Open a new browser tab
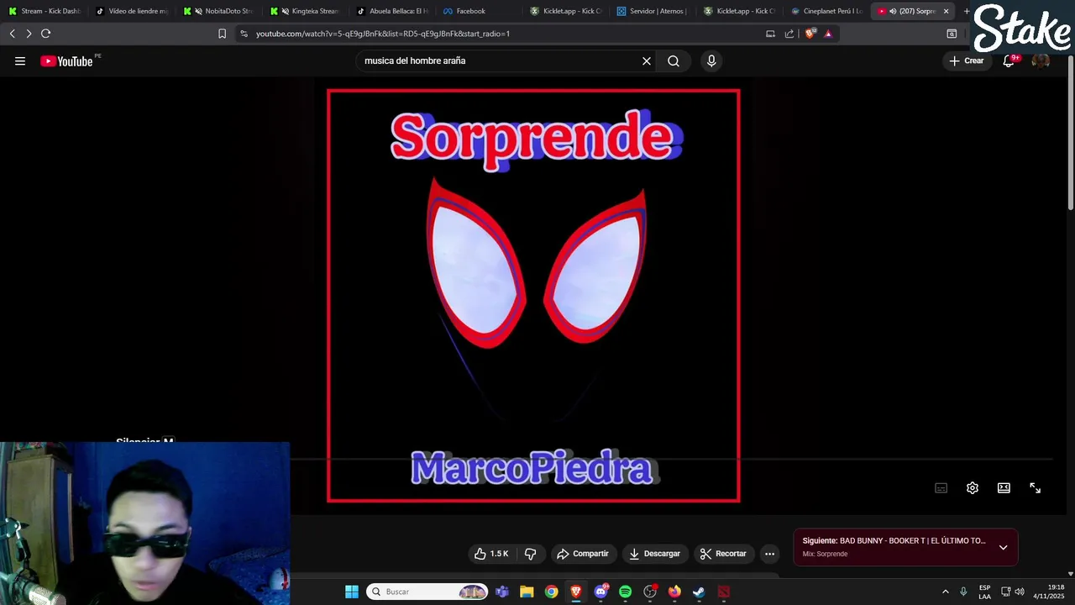The image size is (1075, 605). pos(966,11)
